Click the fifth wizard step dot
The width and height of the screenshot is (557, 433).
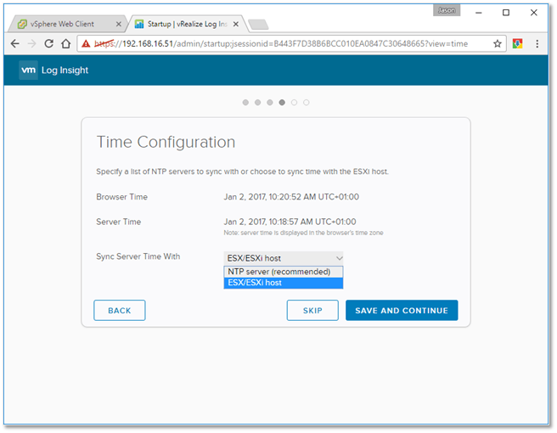[294, 102]
